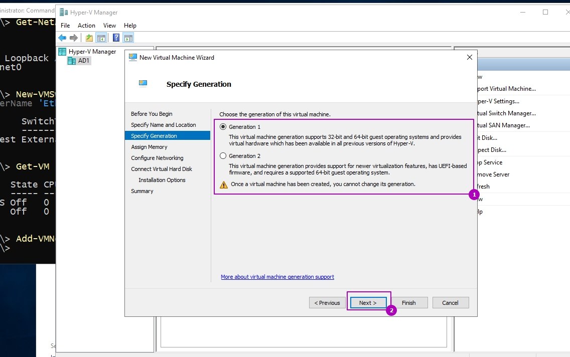Go to Summary step
The height and width of the screenshot is (357, 570).
point(142,191)
